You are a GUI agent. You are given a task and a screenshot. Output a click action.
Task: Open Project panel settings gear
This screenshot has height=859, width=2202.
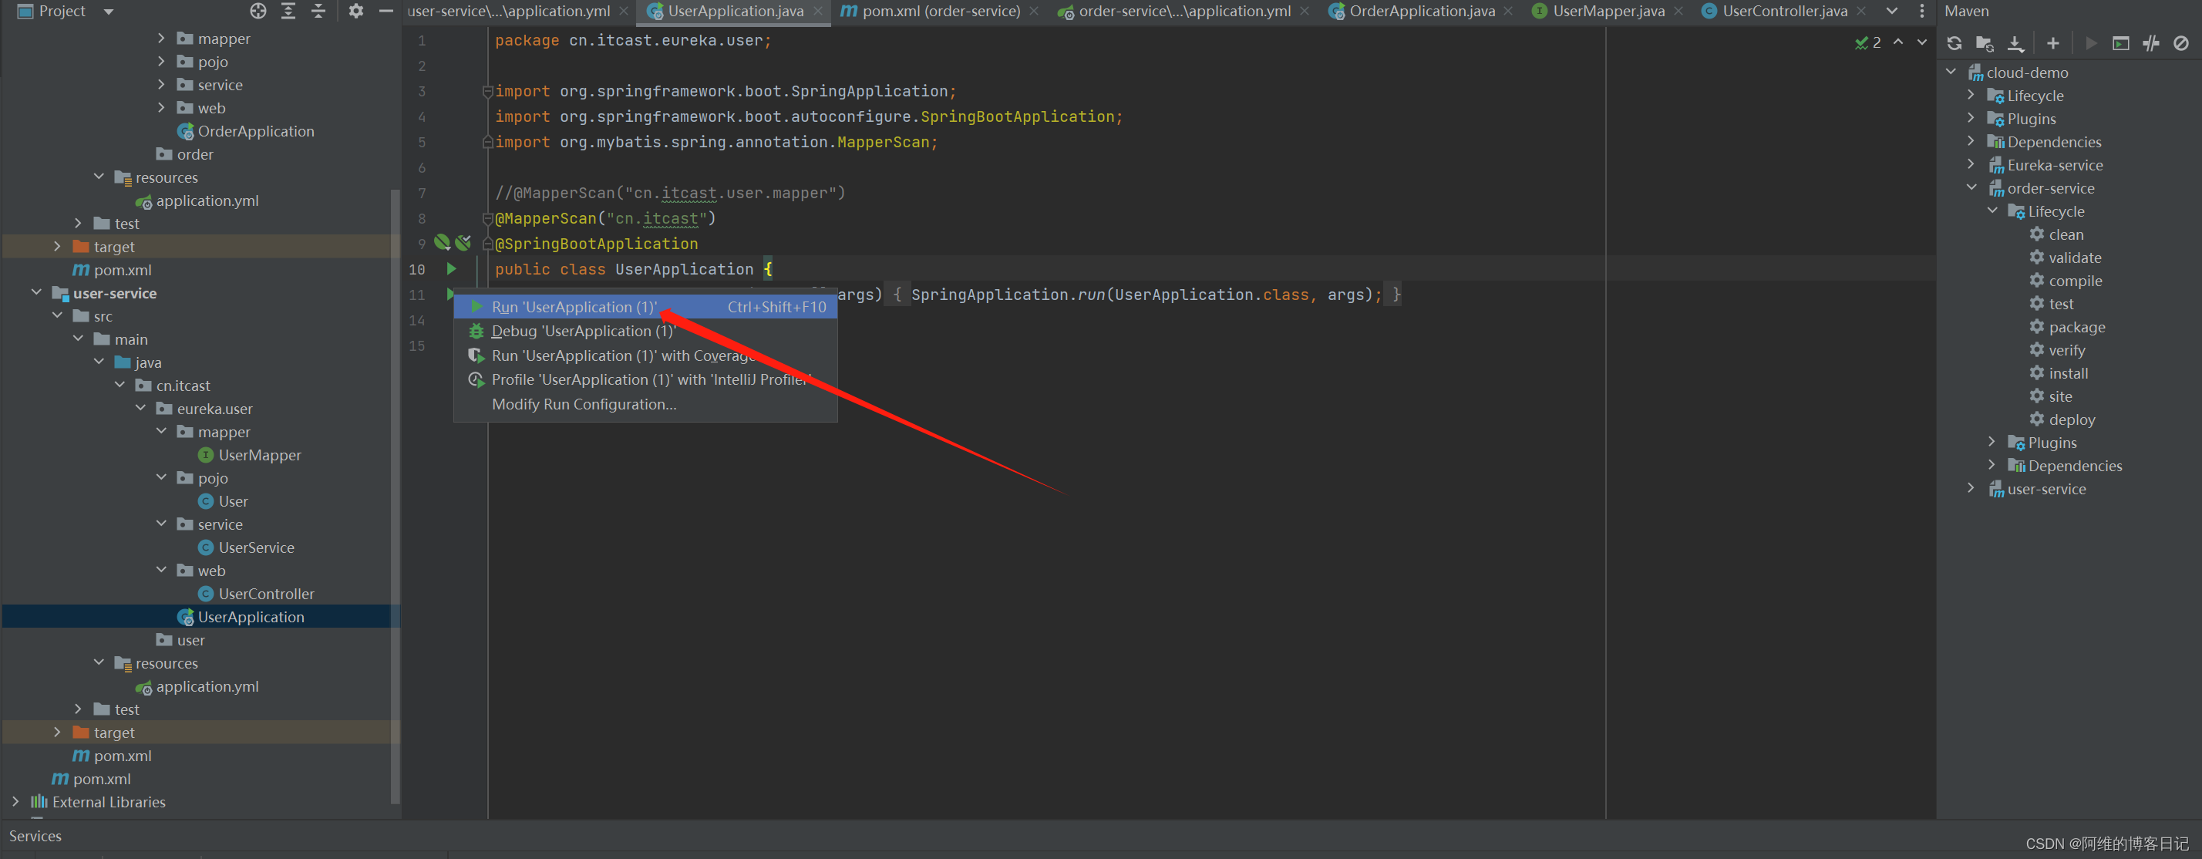point(355,11)
